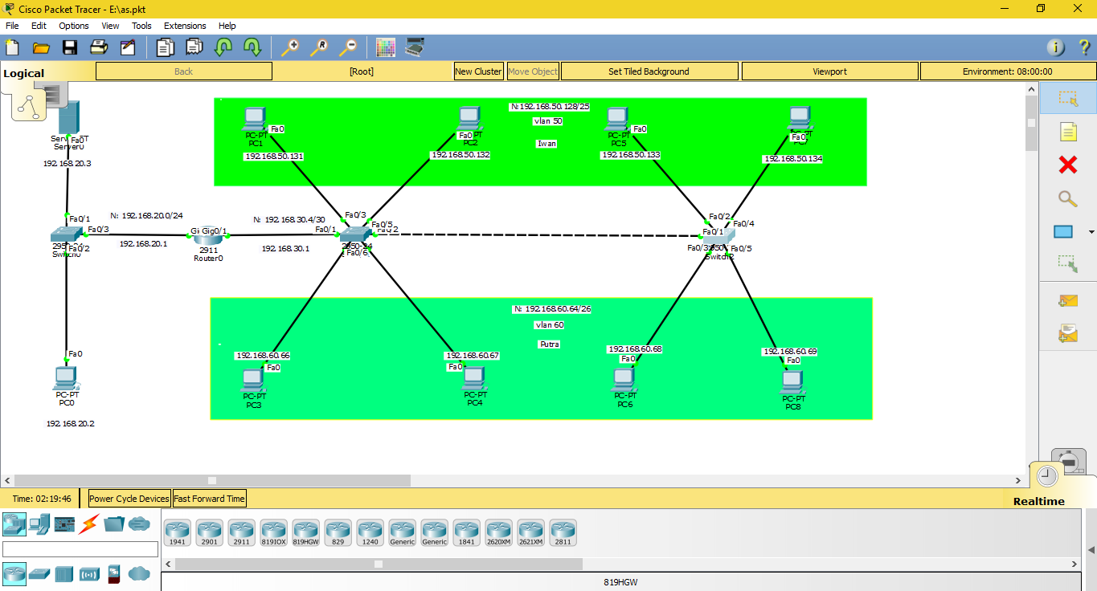Choose the Add Simple PDU envelope tool
The height and width of the screenshot is (591, 1097).
(1067, 300)
